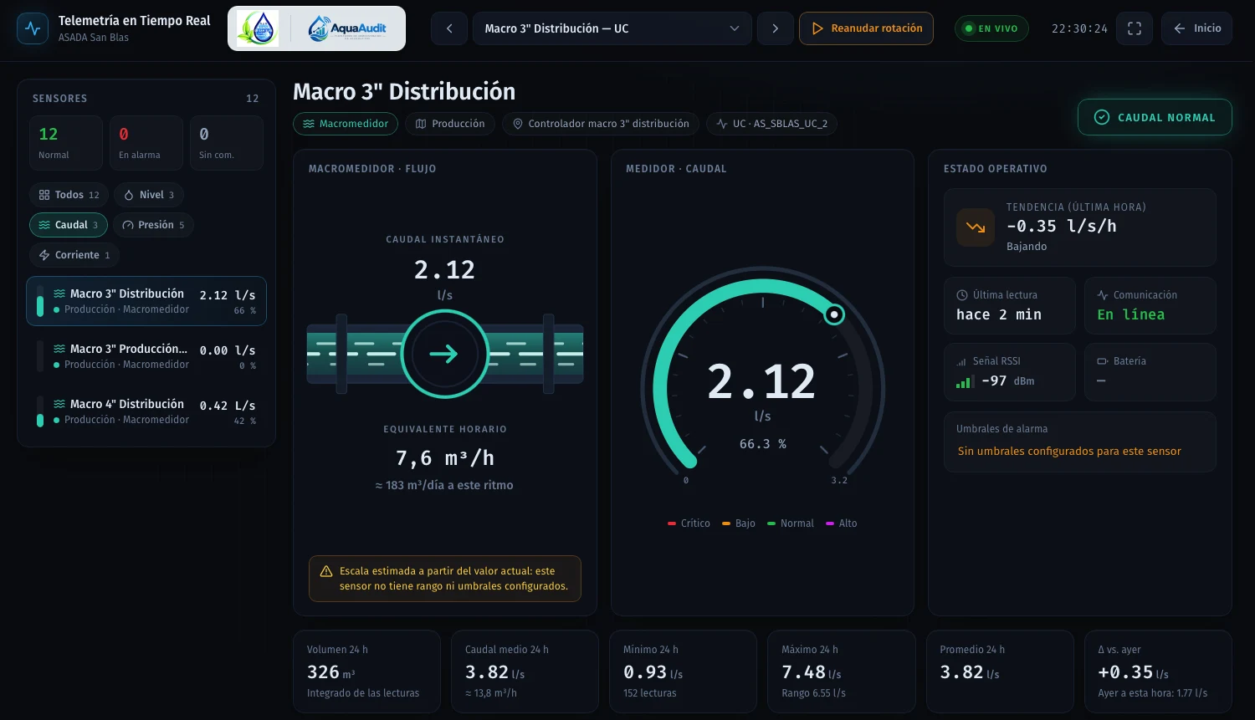Select the Todos filter chip
This screenshot has width=1255, height=720.
coord(69,195)
